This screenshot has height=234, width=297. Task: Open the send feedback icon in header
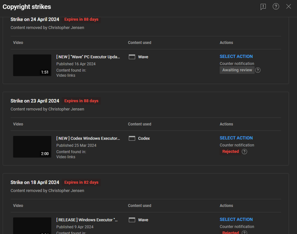[x=263, y=7]
